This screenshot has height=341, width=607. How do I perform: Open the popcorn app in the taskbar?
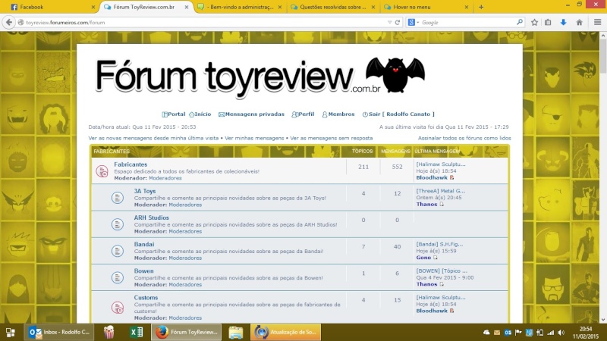109,332
